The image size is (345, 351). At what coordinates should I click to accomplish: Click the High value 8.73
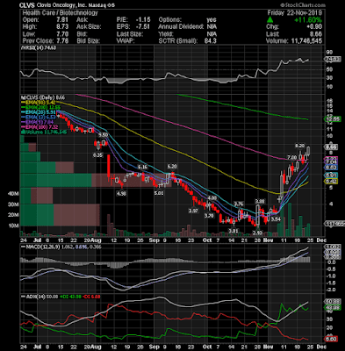coord(62,27)
